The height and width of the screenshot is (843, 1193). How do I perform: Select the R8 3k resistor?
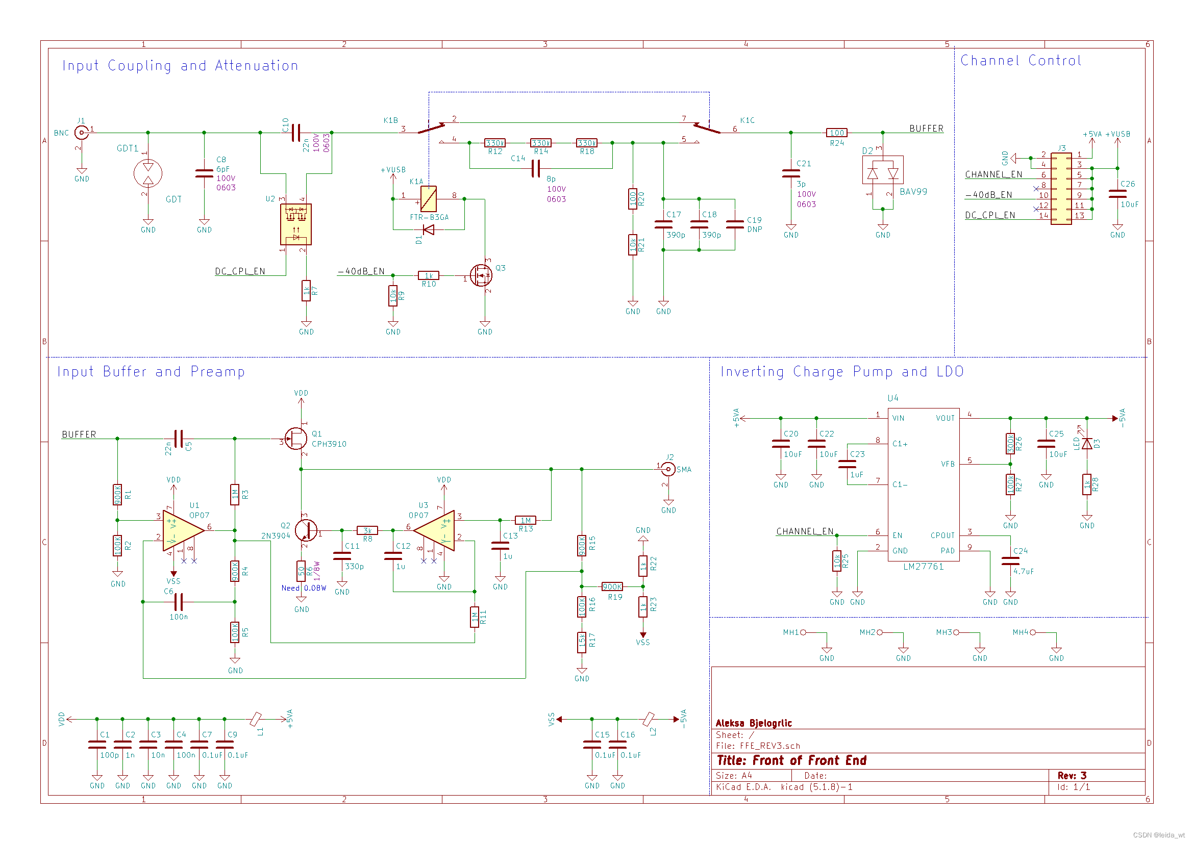(x=367, y=531)
